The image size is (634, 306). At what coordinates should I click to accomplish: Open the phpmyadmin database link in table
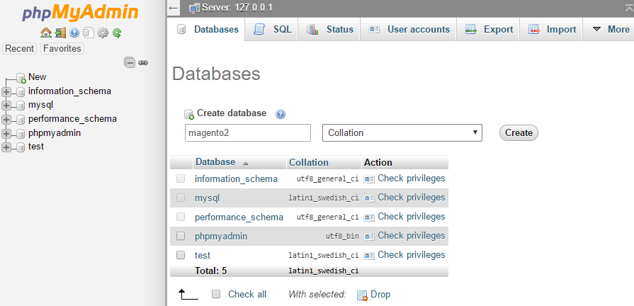[x=221, y=236]
